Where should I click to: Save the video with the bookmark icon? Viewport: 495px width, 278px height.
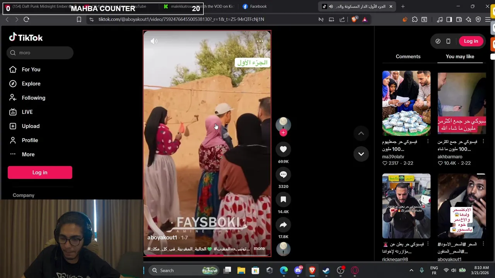283,200
